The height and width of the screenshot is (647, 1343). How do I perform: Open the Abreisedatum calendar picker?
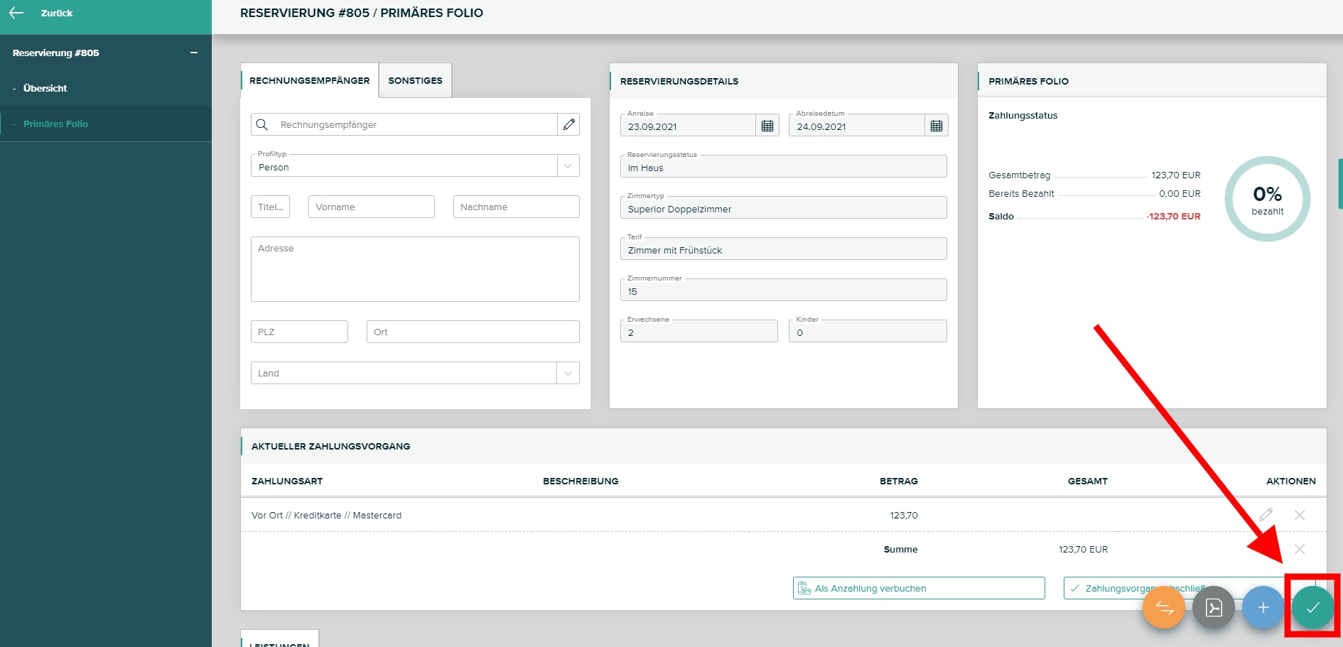937,126
